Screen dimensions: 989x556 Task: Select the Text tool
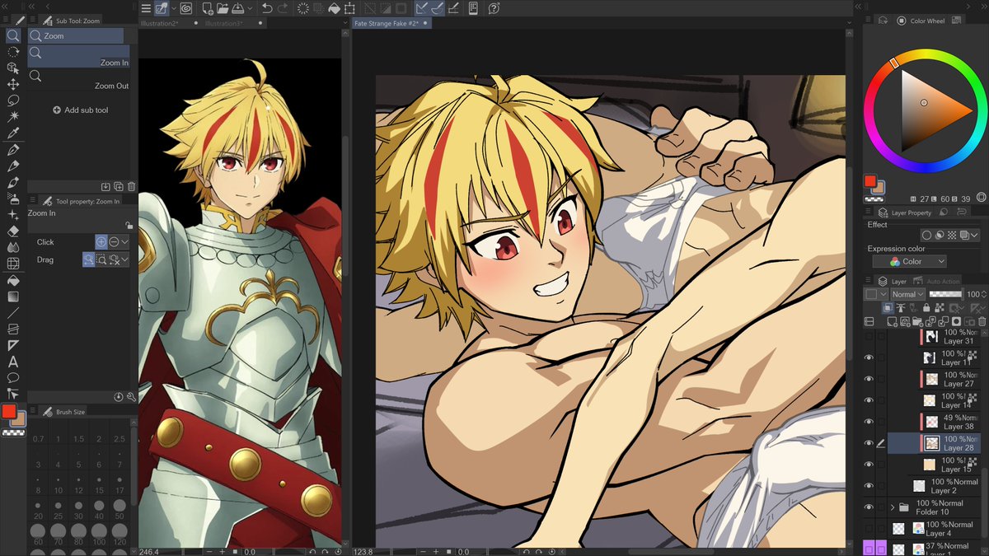[13, 362]
